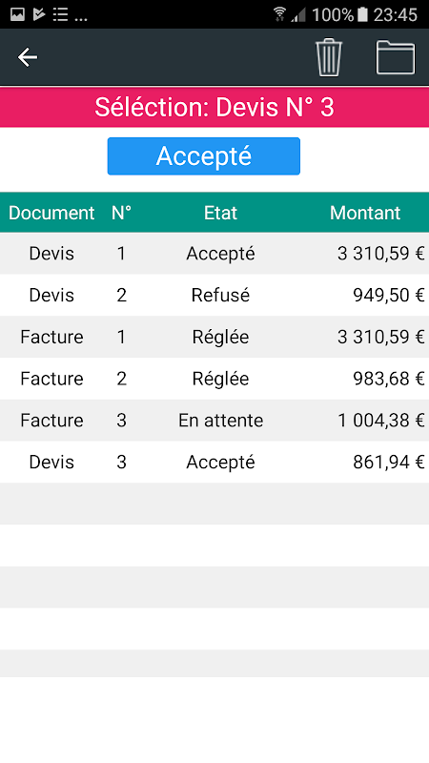Sort by the Document column header
The height and width of the screenshot is (763, 429).
tap(51, 213)
